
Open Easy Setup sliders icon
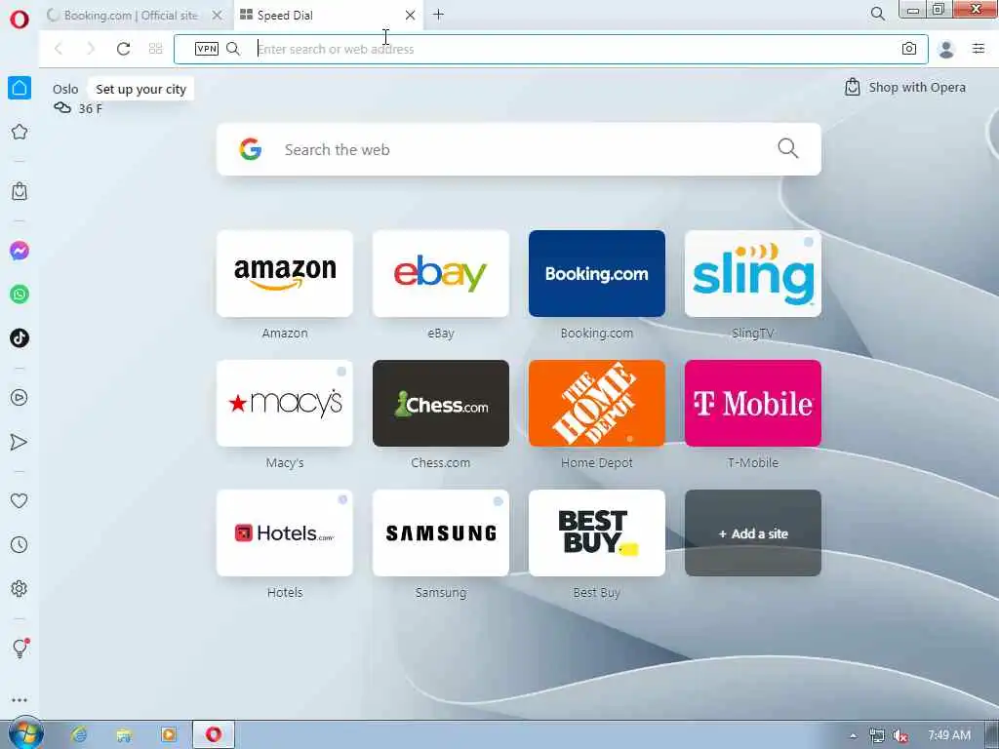click(979, 49)
